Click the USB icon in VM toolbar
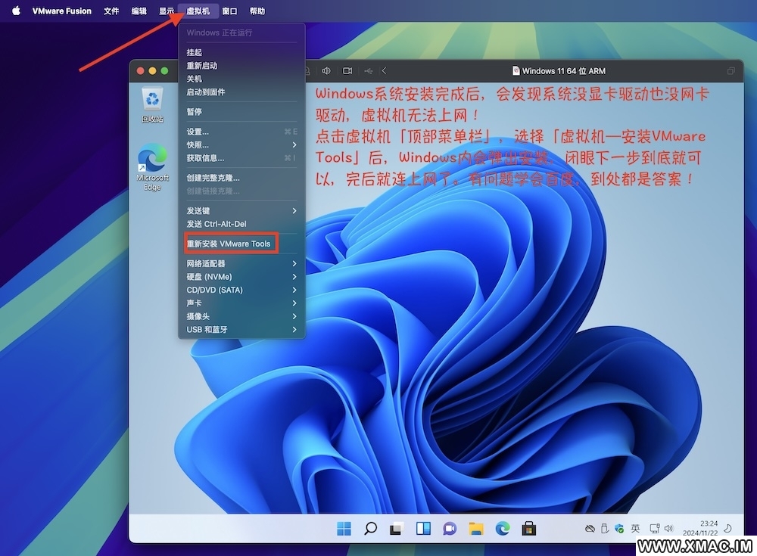Screen dimensions: 757x556 pos(369,71)
